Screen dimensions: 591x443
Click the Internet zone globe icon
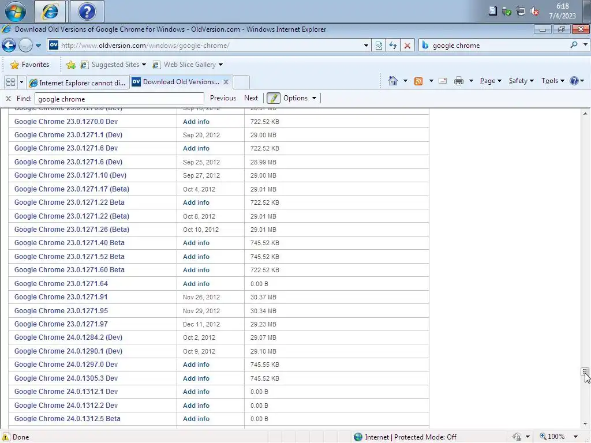point(358,437)
